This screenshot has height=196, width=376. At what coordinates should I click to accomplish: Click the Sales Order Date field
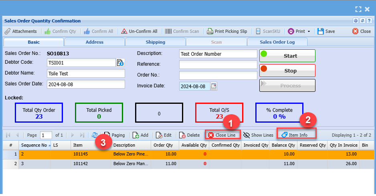pyautogui.click(x=86, y=84)
